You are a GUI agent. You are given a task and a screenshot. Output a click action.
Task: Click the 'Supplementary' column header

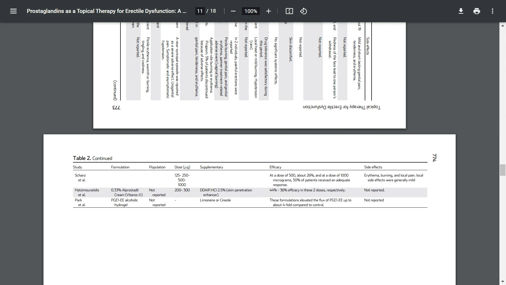pos(211,167)
